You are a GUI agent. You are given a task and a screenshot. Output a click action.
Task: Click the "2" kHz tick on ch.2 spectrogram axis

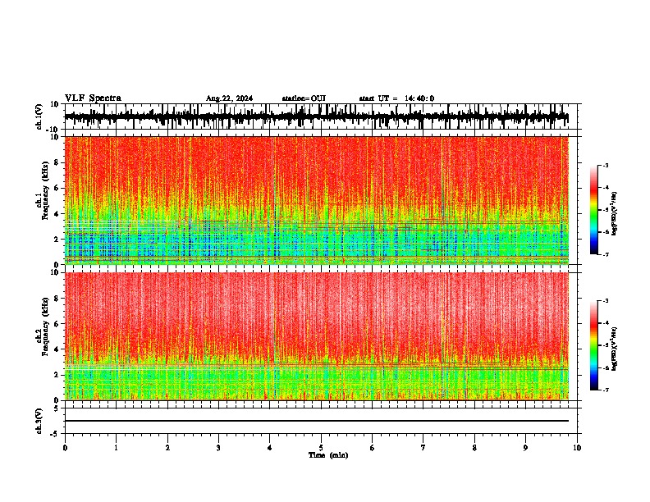coord(57,375)
